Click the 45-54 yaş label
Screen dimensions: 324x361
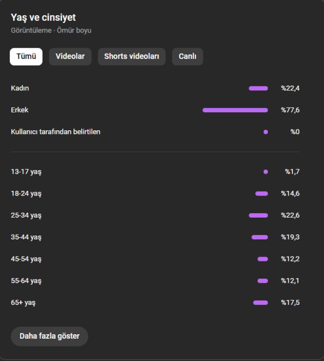tap(26, 259)
